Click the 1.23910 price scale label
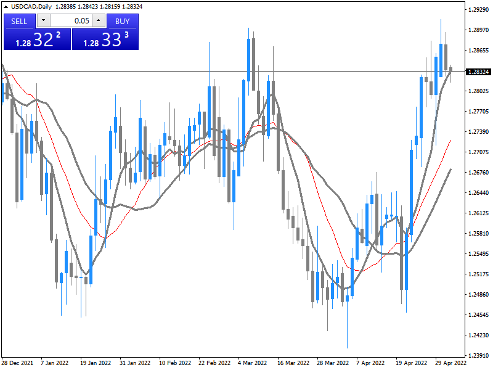The height and width of the screenshot is (370, 493). 478,356
